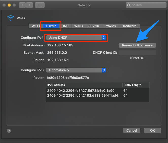168x143 pixels.
Task: Click the router value 192.168.15.1
Action: pyautogui.click(x=58, y=60)
